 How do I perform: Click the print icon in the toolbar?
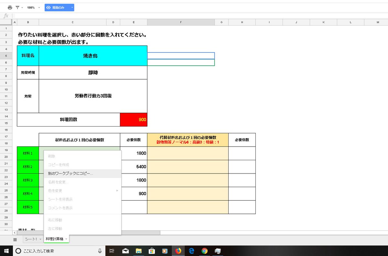coord(10,7)
